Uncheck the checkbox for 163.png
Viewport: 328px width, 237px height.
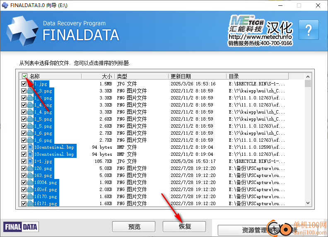[24, 175]
